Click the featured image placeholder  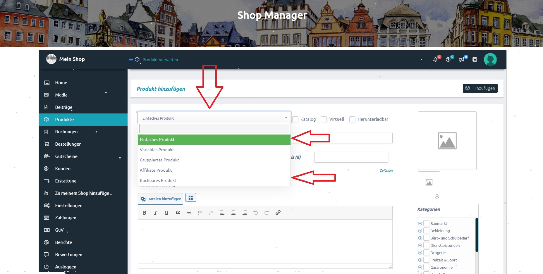[447, 140]
